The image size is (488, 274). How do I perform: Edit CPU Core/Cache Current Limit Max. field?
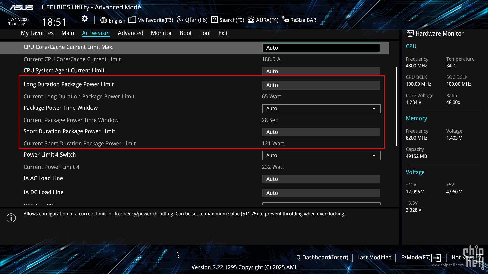[x=321, y=48]
